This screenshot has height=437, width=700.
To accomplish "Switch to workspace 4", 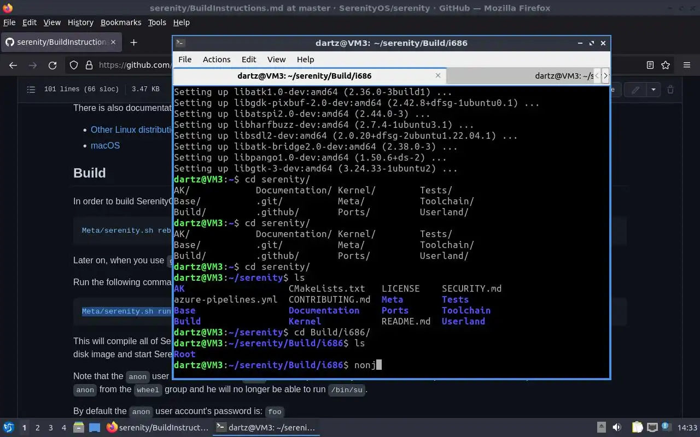I will tap(63, 428).
